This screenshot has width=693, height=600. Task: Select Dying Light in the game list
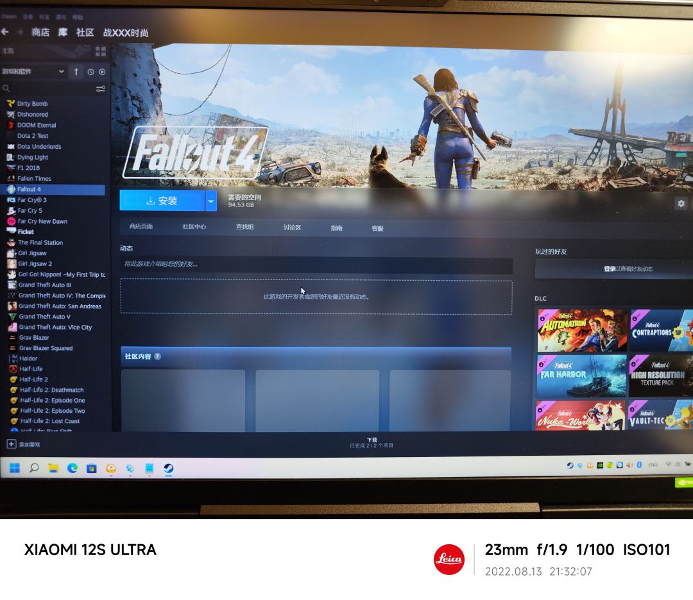[33, 157]
